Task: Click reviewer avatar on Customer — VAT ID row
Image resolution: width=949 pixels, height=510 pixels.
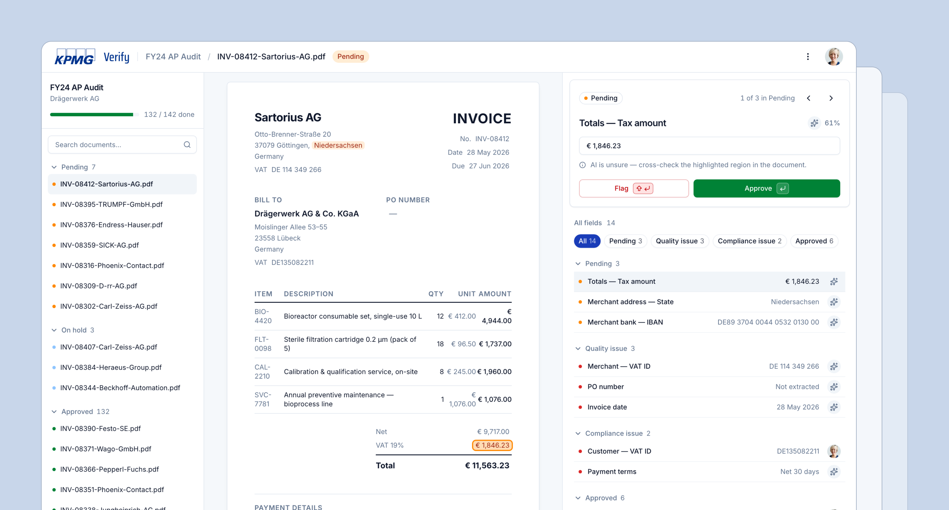Action: point(834,451)
